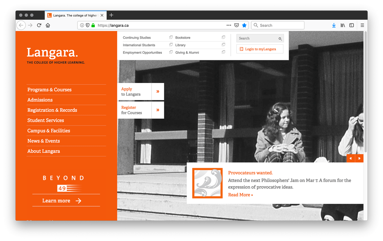Image resolution: width=383 pixels, height=241 pixels.
Task: Go back with the browser back arrow
Action: [21, 25]
